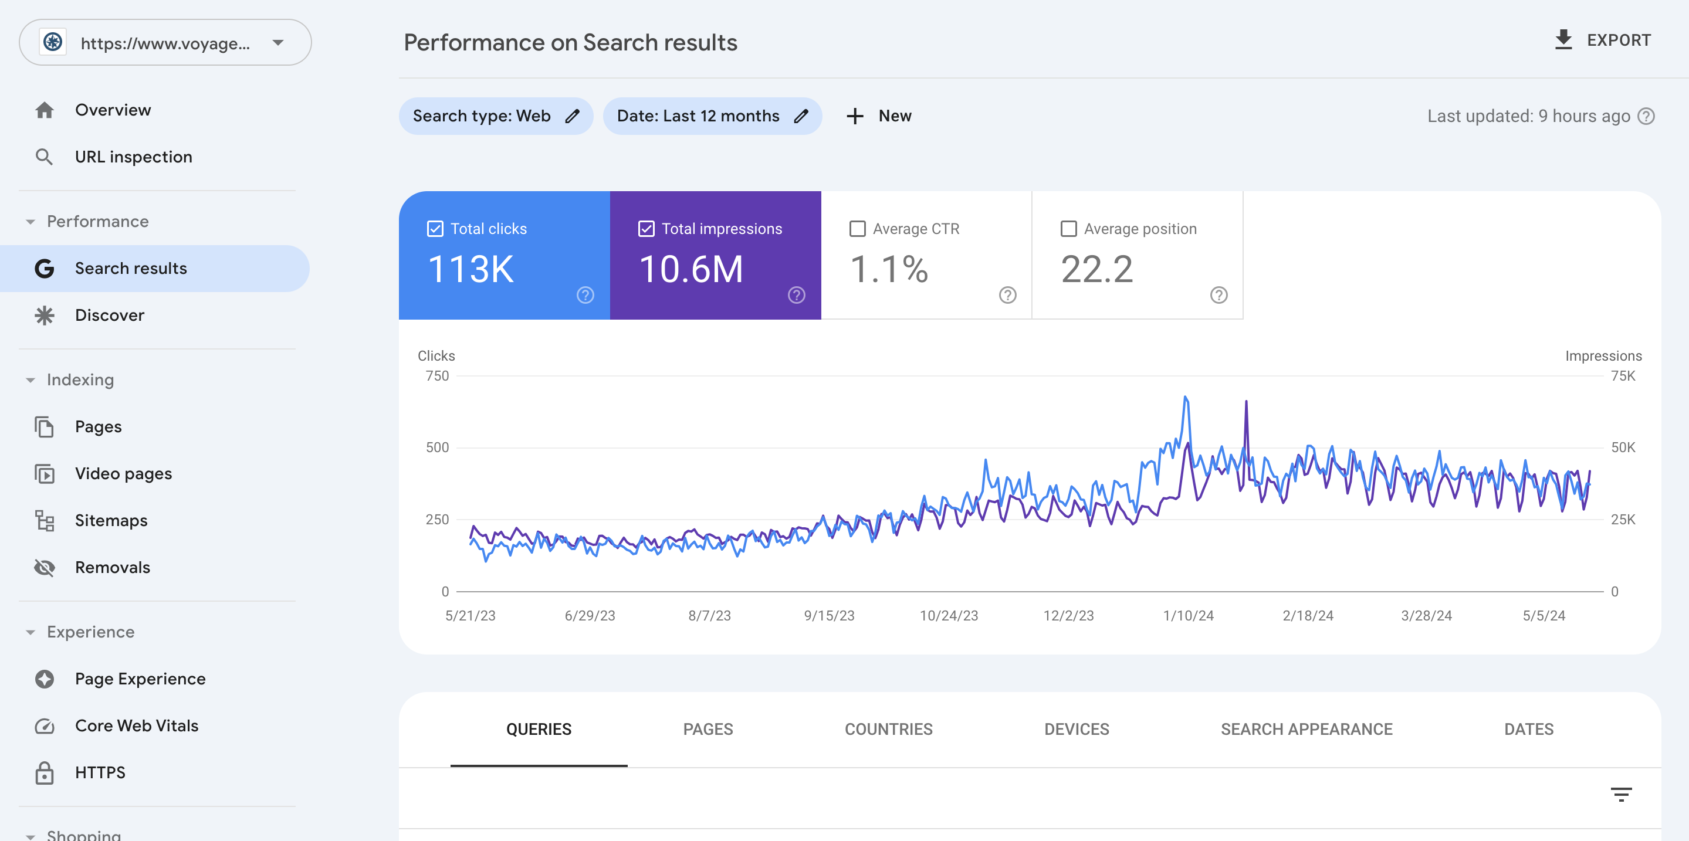This screenshot has width=1689, height=841.
Task: Collapse the Performance section
Action: pyautogui.click(x=30, y=222)
